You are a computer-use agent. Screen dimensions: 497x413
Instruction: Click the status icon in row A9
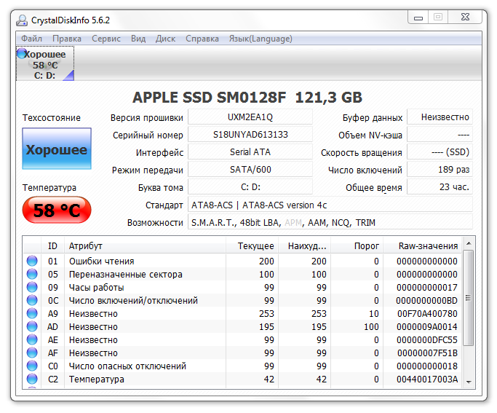32,313
